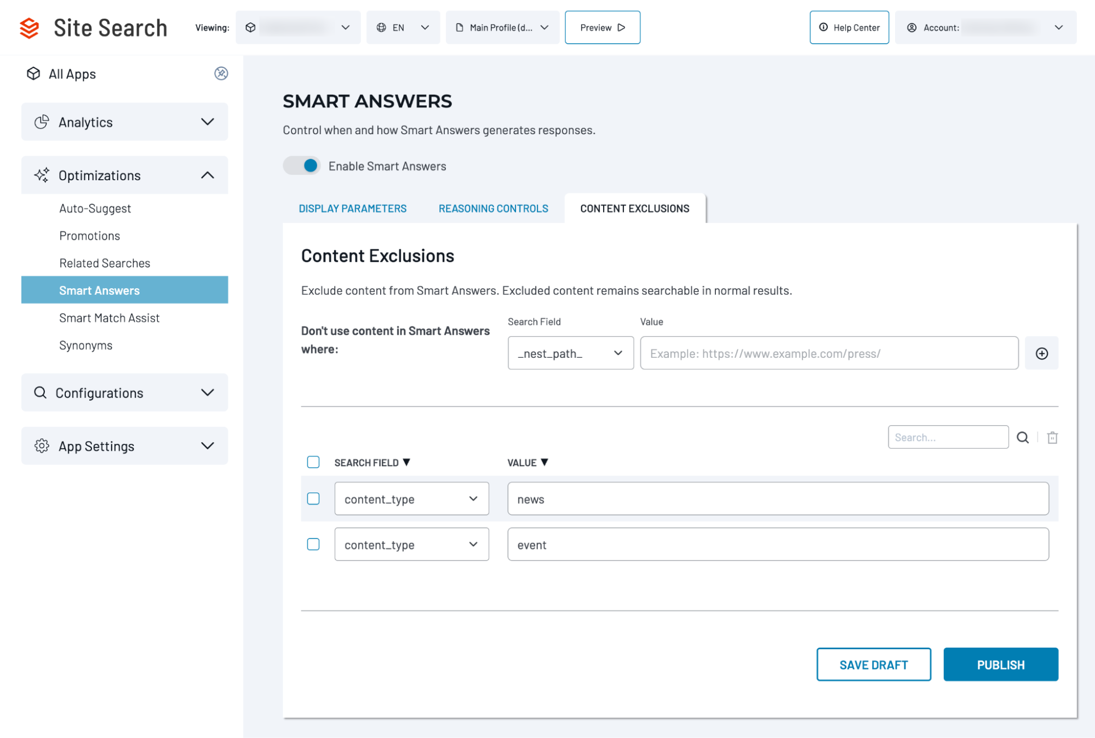Viewport: 1095px width, 738px height.
Task: Sort by SEARCH FIELD column arrow
Action: tap(406, 462)
